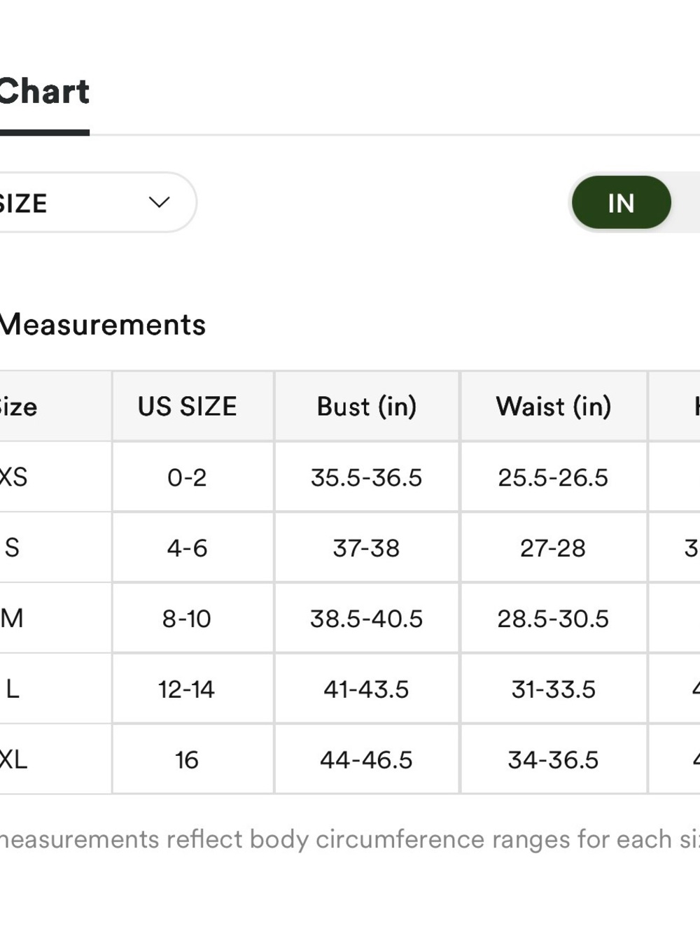The width and height of the screenshot is (700, 933).
Task: Click the US SIZE column header
Action: (x=187, y=407)
